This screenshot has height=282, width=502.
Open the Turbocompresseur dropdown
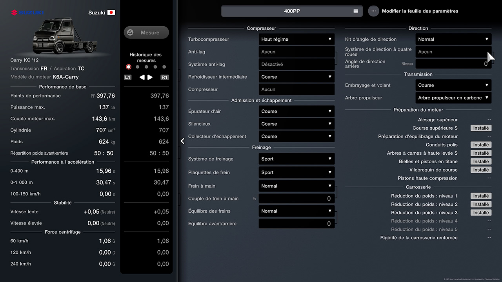[x=296, y=39]
